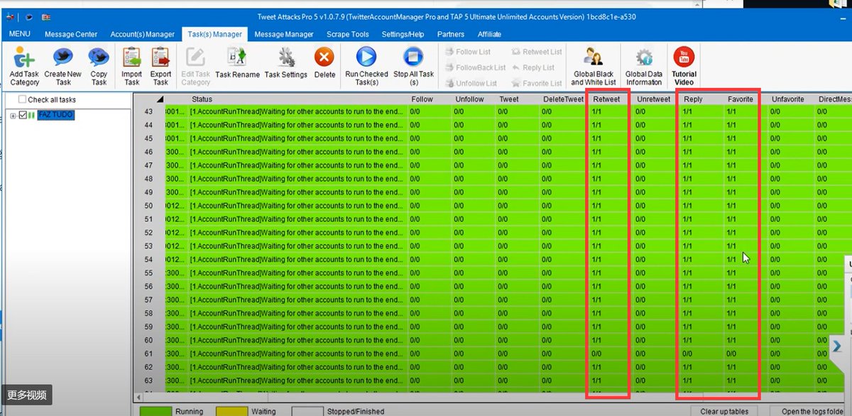
Task: Select row number 63
Action: [149, 381]
